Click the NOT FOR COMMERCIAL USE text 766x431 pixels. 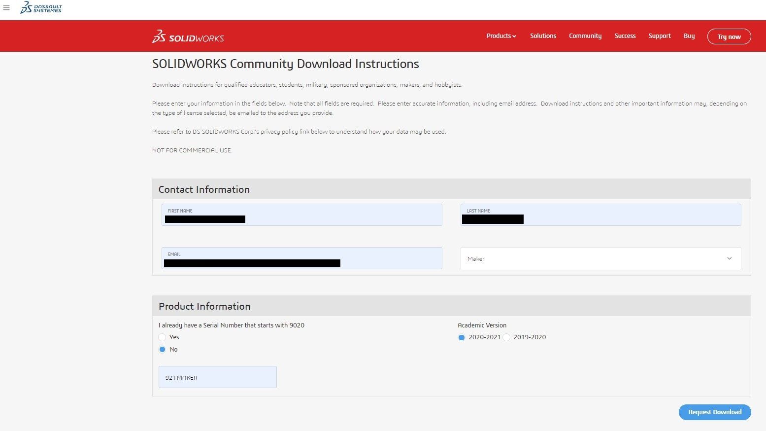[192, 150]
